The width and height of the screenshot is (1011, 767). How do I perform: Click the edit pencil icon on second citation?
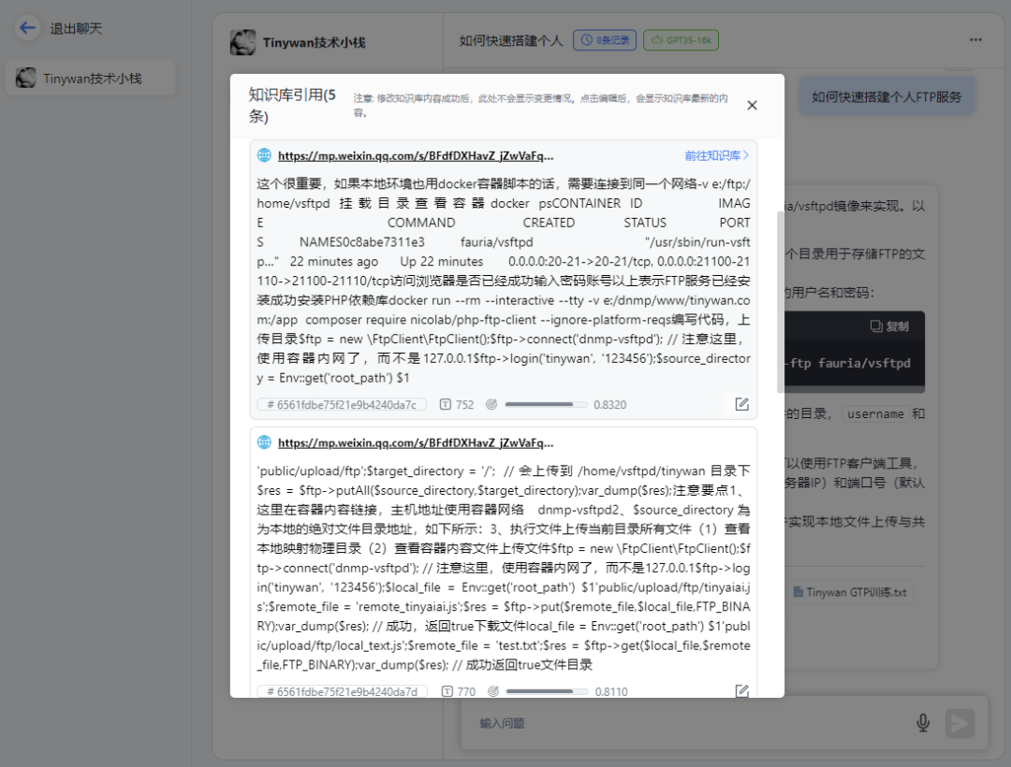tap(741, 689)
